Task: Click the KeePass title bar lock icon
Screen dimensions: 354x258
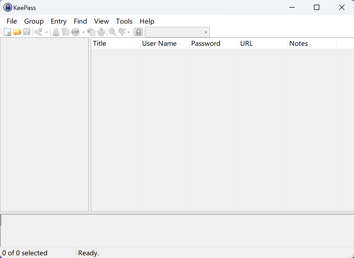Action: click(8, 7)
